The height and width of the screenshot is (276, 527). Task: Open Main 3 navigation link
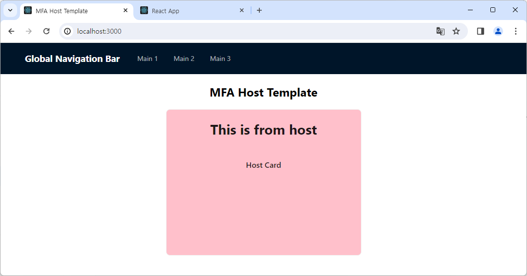click(x=220, y=59)
